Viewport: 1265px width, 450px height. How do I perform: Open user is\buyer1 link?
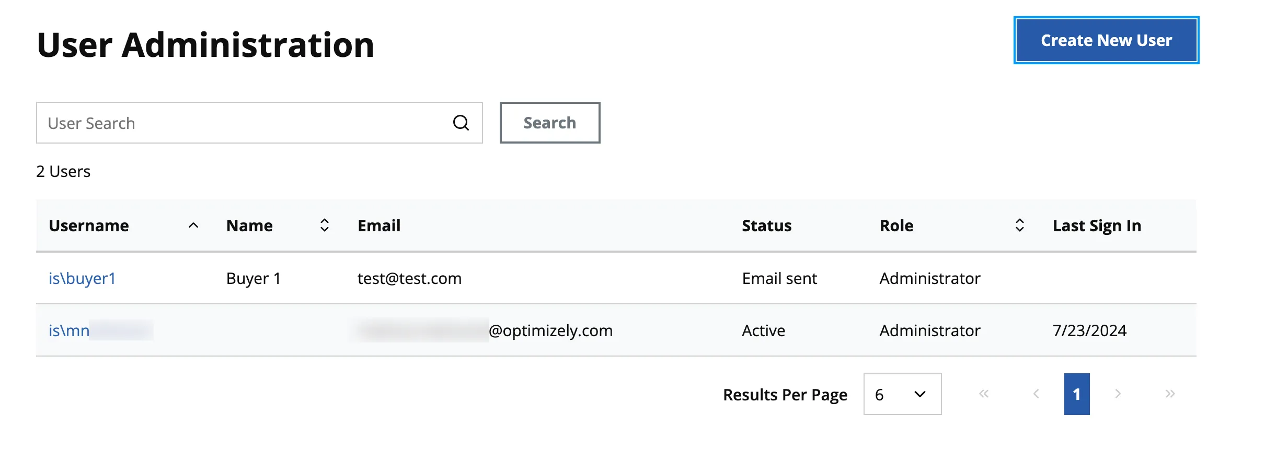pos(82,278)
